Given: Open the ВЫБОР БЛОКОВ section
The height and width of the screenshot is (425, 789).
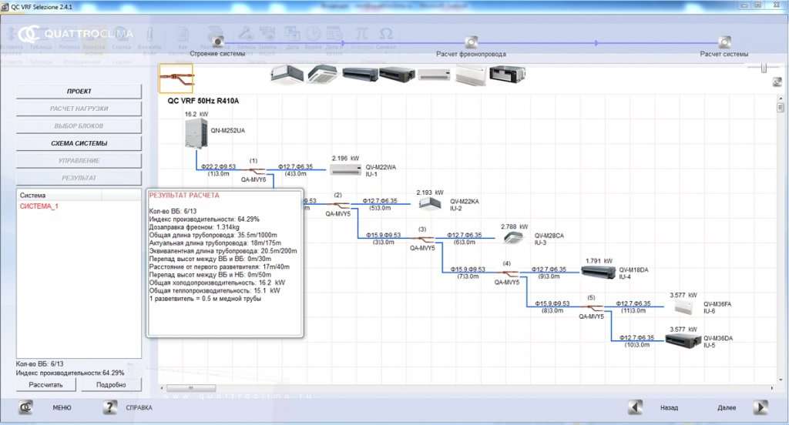Looking at the screenshot, I should coord(79,125).
